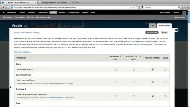
Task: Open the Content admin menu
Action: [x=22, y=12]
